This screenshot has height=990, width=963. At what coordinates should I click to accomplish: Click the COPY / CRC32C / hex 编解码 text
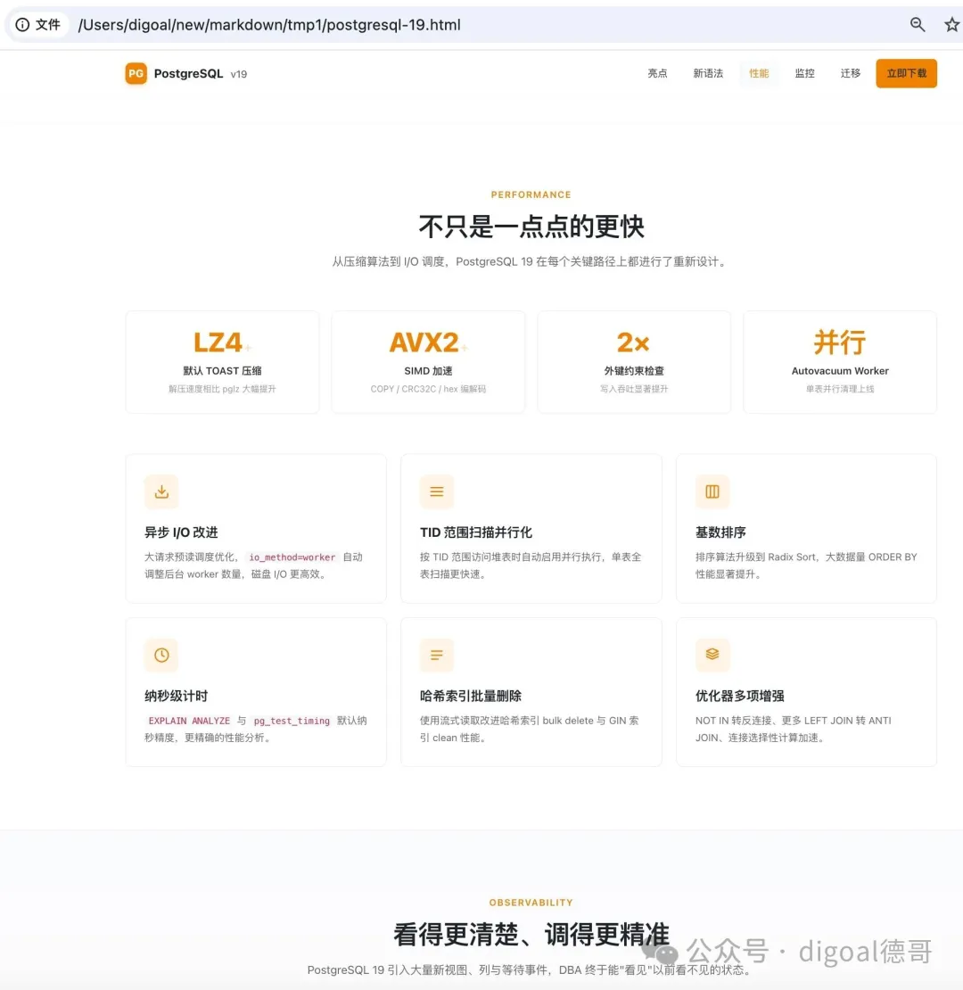(x=428, y=389)
